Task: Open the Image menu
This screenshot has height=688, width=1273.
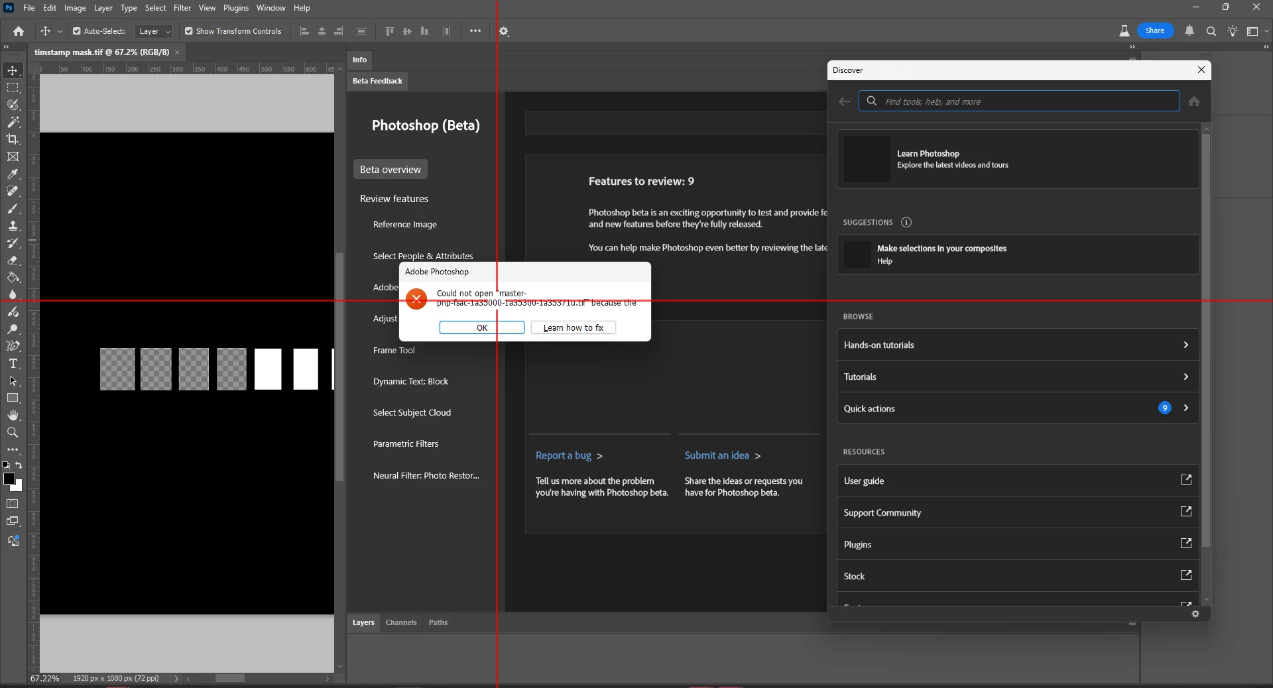Action: [75, 8]
